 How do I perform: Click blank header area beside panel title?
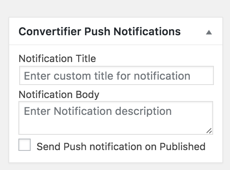193,31
